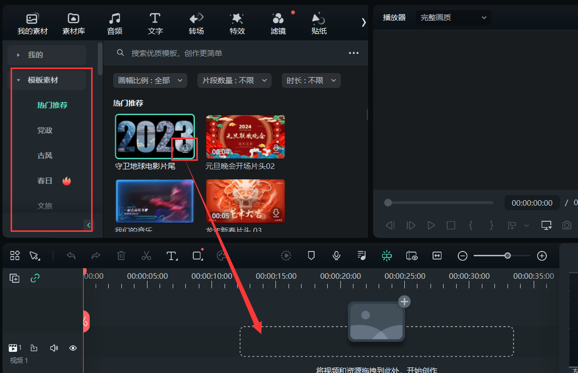Click the zoom-in plus button on timeline
This screenshot has height=373, width=578.
coord(542,256)
